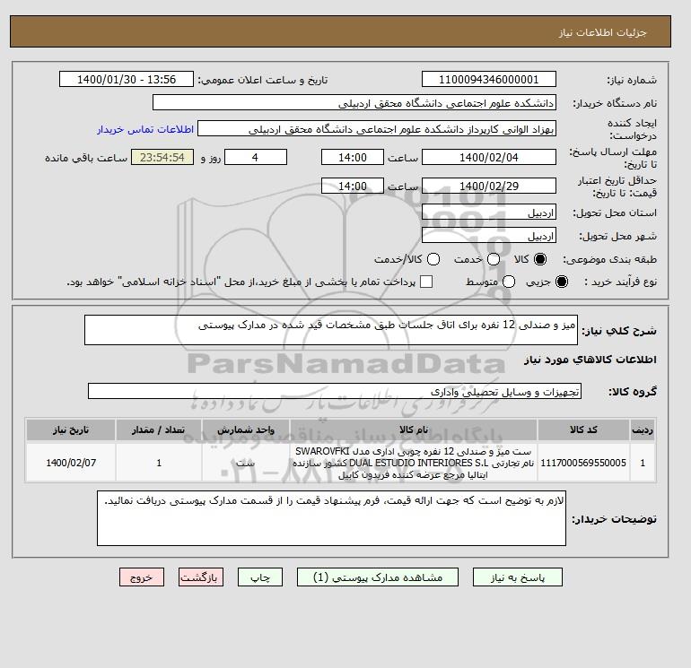Click the ردیف column header
The image size is (691, 668).
(x=643, y=429)
